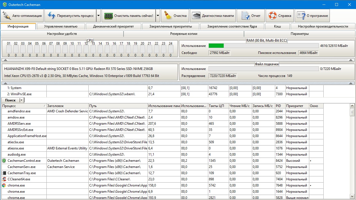Open the Настройки производительности tab
356x200 pixels.
click(x=323, y=26)
